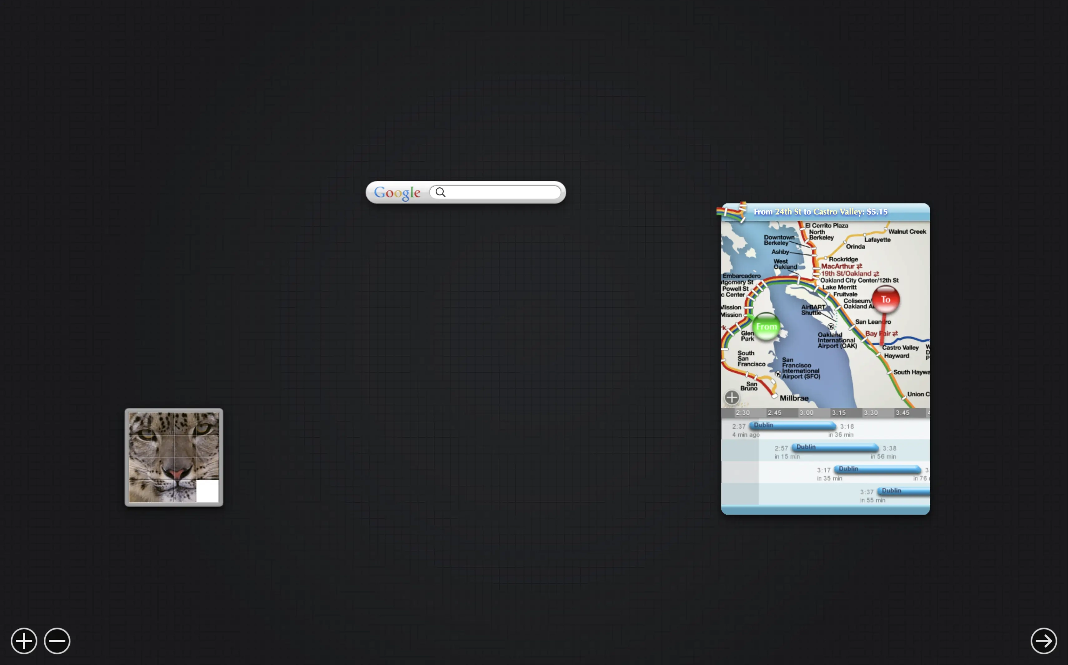
Task: Click the zoom plus icon on BART map
Action: point(732,397)
